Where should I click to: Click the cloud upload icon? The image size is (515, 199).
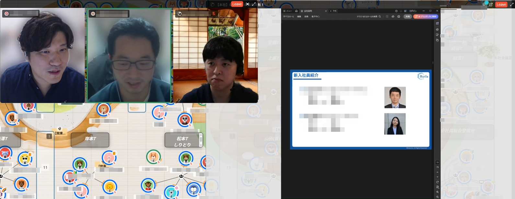coord(393,16)
